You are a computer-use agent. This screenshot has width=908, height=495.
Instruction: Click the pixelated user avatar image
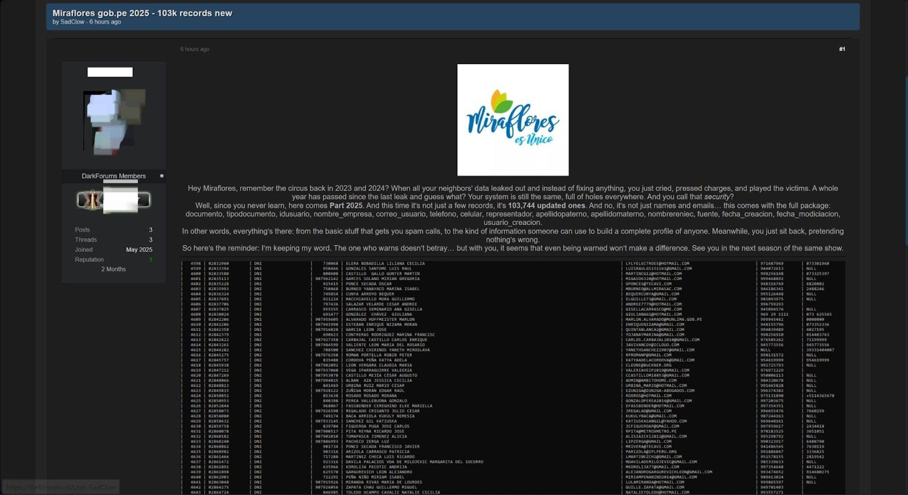click(114, 121)
